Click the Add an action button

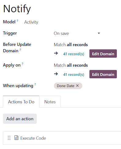20,119
